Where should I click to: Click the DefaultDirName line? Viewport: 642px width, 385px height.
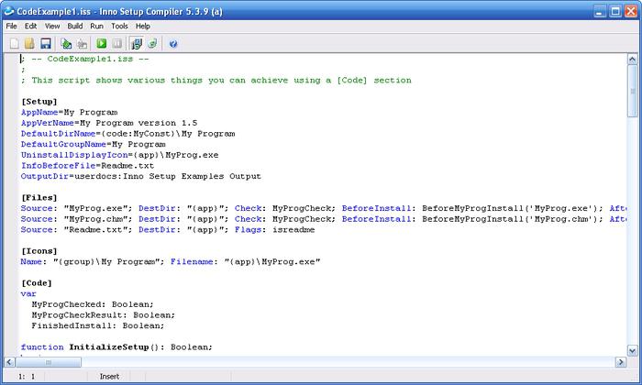[128, 134]
